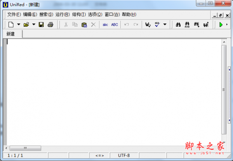The image size is (233, 161).
Task: Expand the recent files dropdown beside Open
Action: (34, 25)
